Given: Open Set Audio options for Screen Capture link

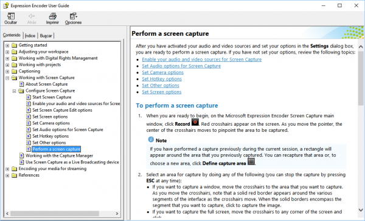Looking at the screenshot, I should coord(181,66).
